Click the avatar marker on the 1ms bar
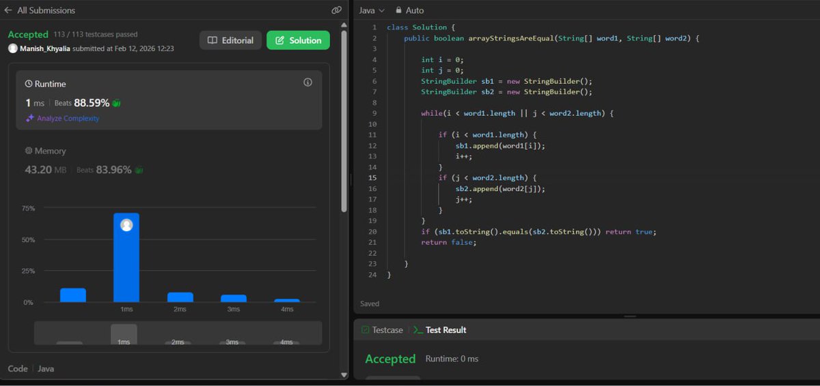The width and height of the screenshot is (820, 386). point(126,225)
